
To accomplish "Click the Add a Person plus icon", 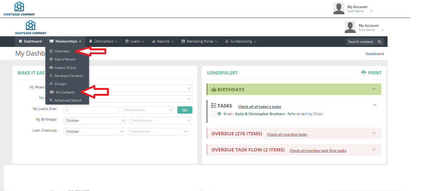I will (x=51, y=59).
